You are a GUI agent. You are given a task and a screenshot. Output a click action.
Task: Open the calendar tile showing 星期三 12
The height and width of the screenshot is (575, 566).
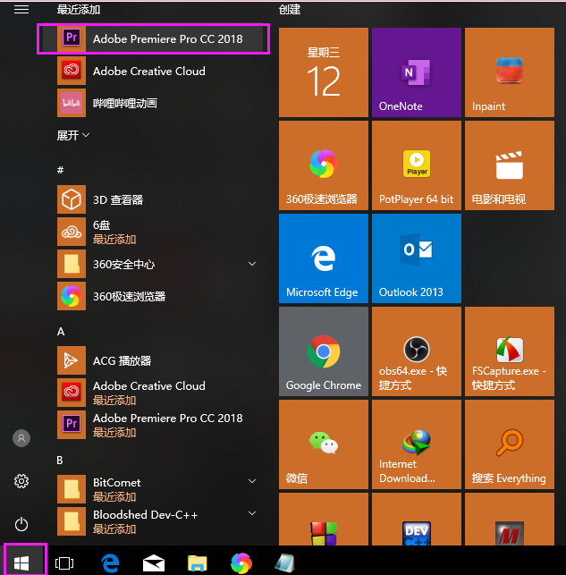click(x=324, y=72)
